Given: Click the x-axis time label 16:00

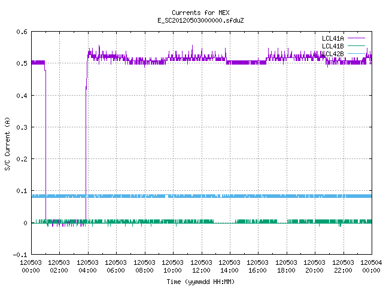Looking at the screenshot, I should (x=257, y=270).
